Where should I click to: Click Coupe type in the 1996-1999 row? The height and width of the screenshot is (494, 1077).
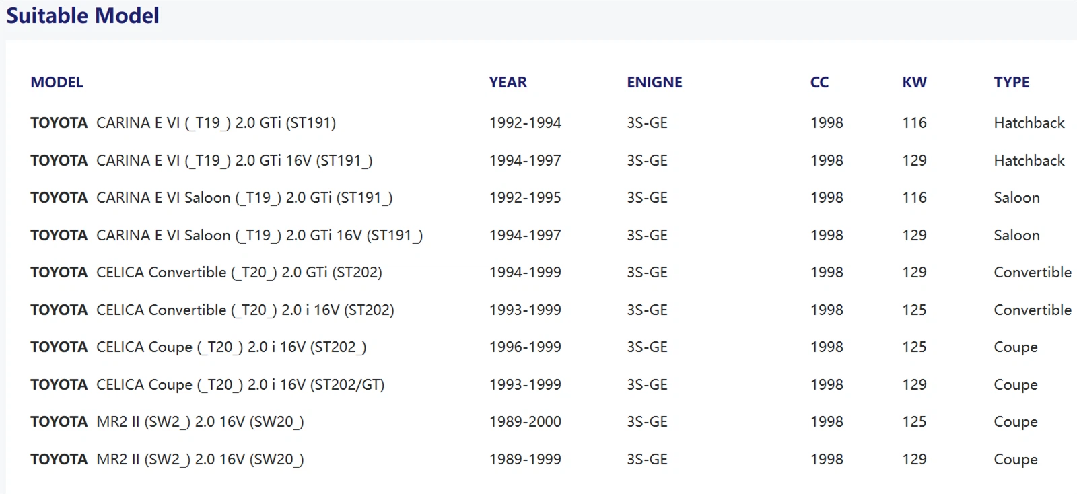tap(1016, 348)
